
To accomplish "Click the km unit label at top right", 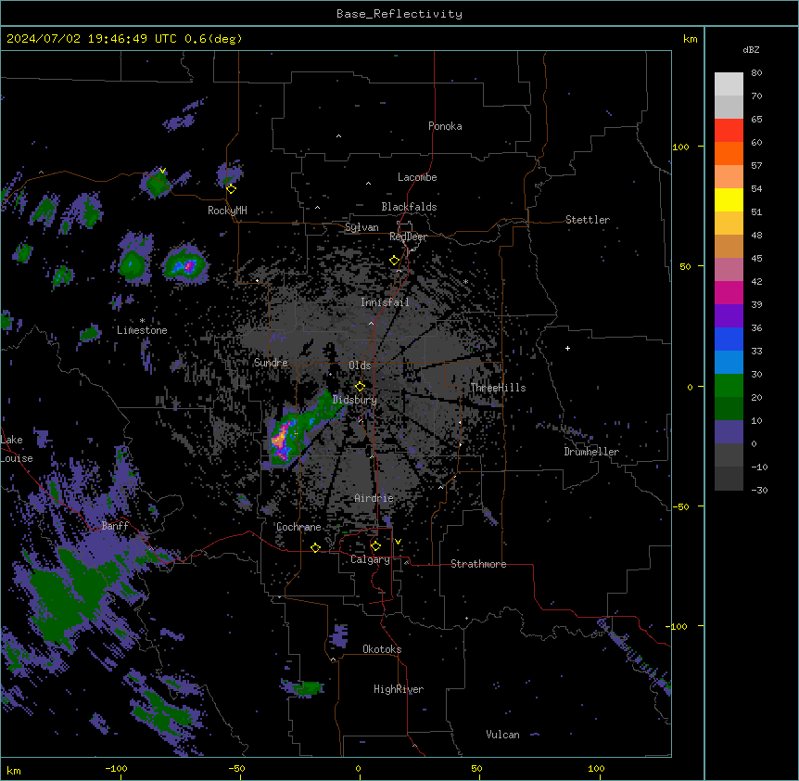I will [691, 39].
